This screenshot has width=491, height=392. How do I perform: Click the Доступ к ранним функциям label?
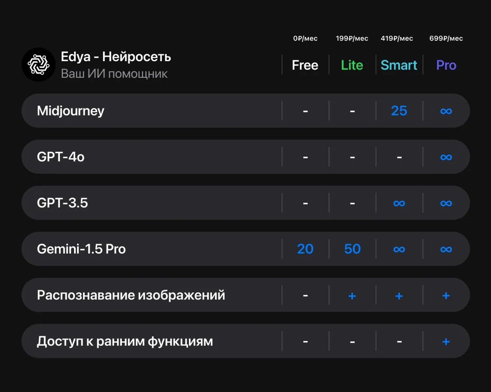[x=125, y=341]
